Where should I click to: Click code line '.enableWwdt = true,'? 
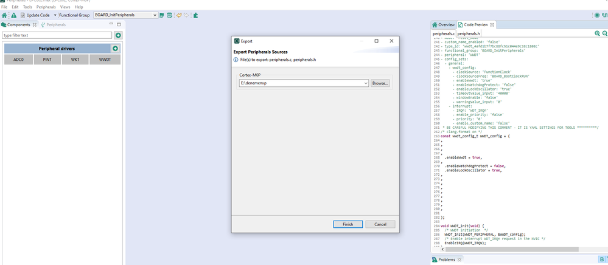[463, 157]
